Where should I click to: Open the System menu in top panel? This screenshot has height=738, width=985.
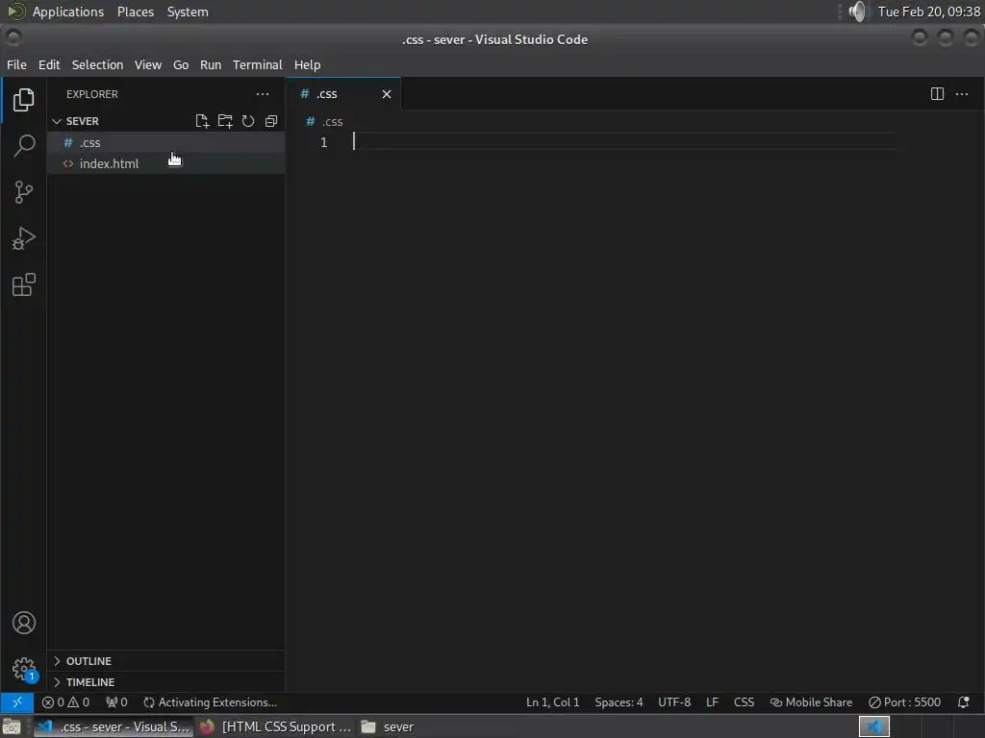188,12
